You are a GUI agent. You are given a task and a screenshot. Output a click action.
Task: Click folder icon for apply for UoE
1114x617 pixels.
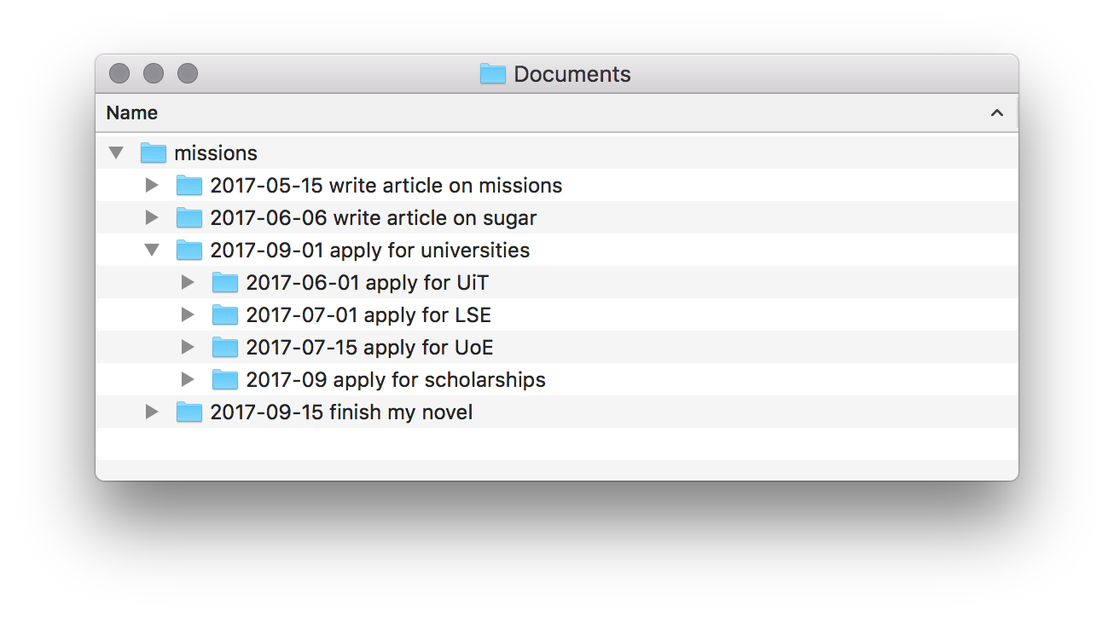[x=225, y=348]
